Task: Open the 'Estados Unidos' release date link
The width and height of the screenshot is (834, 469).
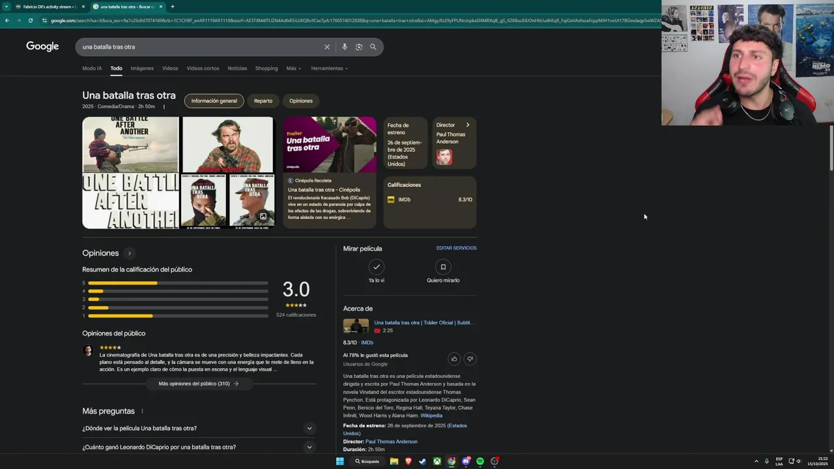Action: pyautogui.click(x=405, y=429)
